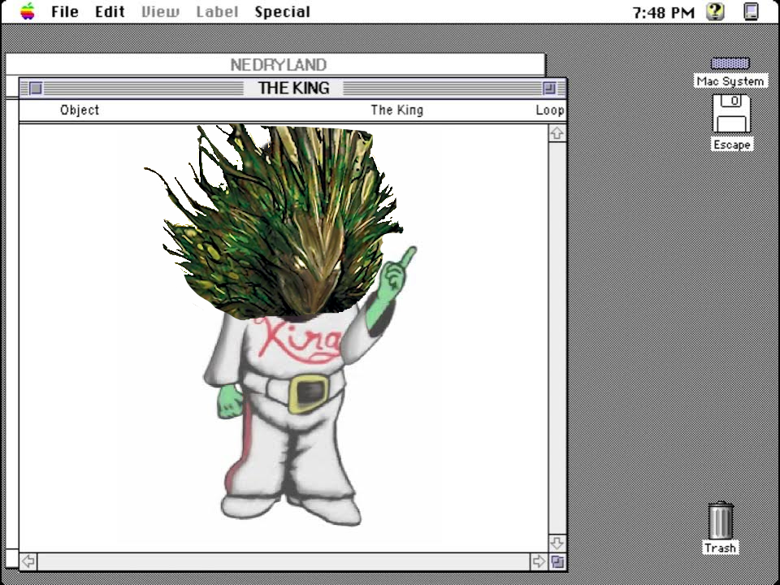The image size is (780, 585).
Task: Open the Special menu
Action: (x=282, y=12)
